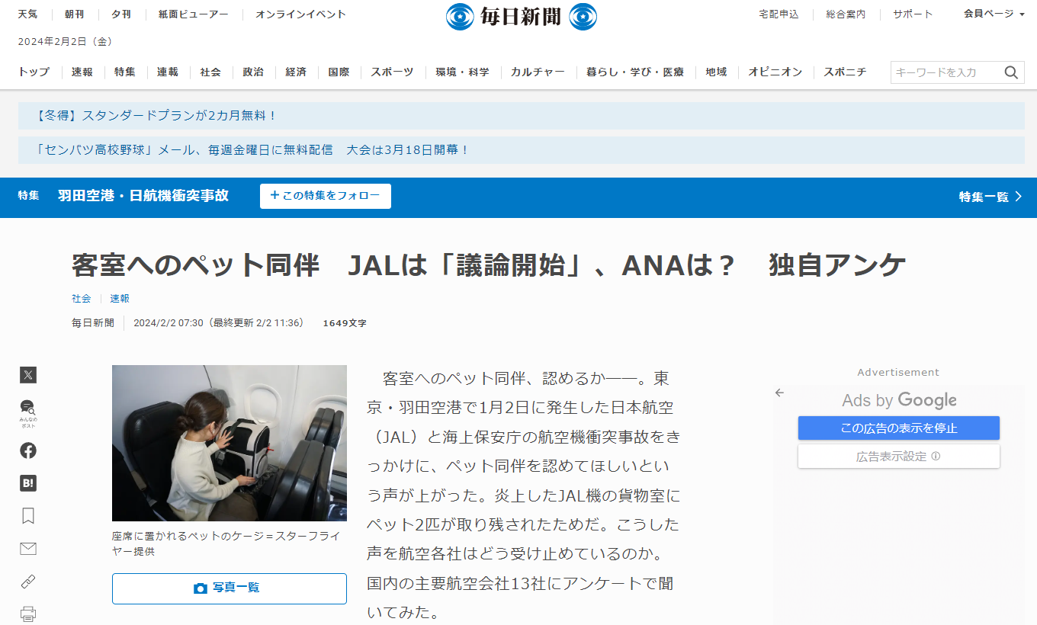Viewport: 1037px width, 625px height.
Task: Open 夕刊 link
Action: (121, 14)
